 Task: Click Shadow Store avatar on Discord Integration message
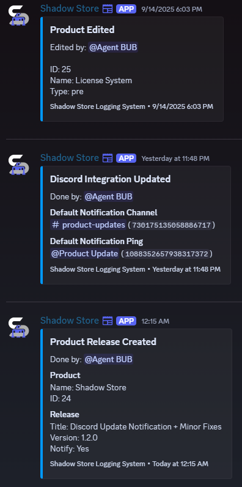click(x=18, y=165)
